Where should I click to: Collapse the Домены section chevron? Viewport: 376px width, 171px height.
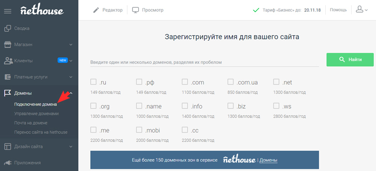point(71,93)
